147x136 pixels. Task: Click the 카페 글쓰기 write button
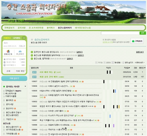(14, 78)
